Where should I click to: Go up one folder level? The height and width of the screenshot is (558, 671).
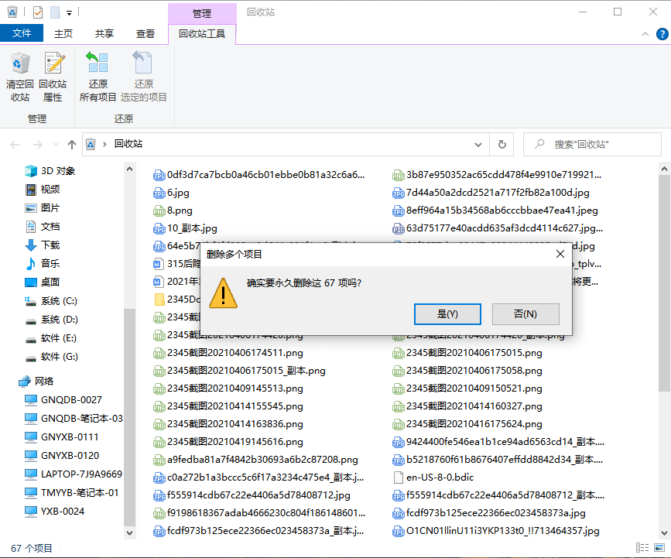point(72,145)
